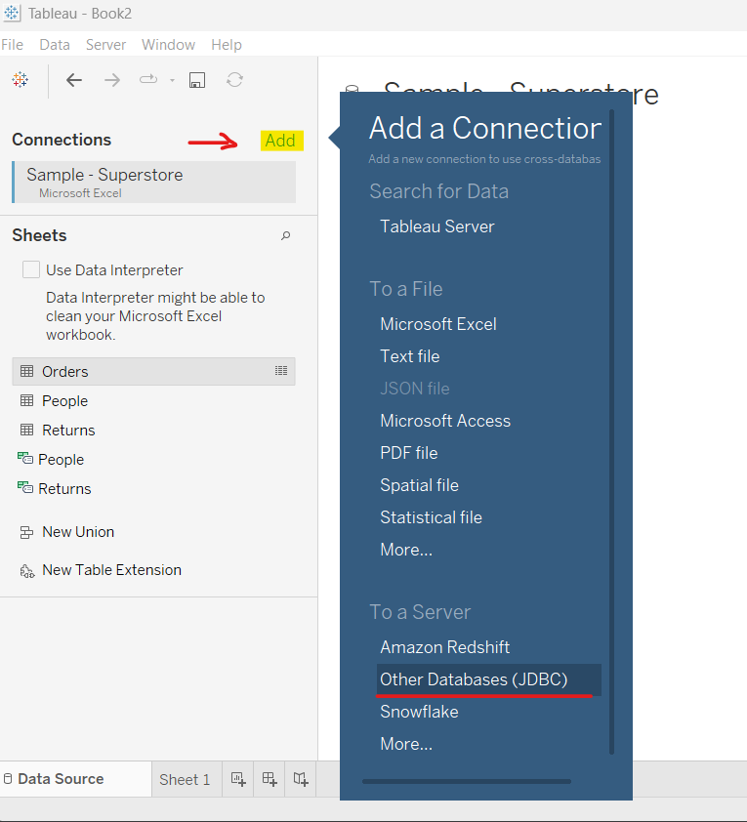Select the second Returns named range

tap(64, 489)
